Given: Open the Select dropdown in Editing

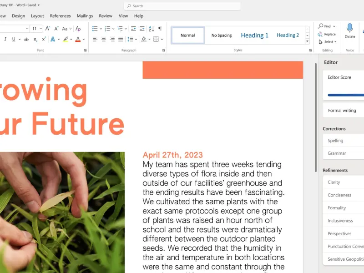Looking at the screenshot, I should (x=328, y=41).
